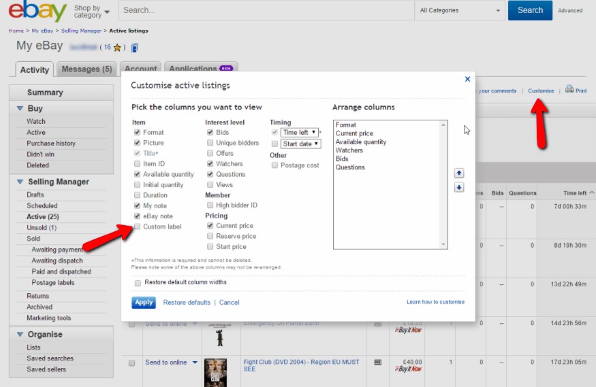Uncheck the Picture column checkbox
The height and width of the screenshot is (387, 596).
[137, 143]
